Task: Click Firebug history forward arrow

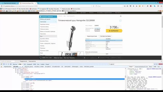Action: 8,64
